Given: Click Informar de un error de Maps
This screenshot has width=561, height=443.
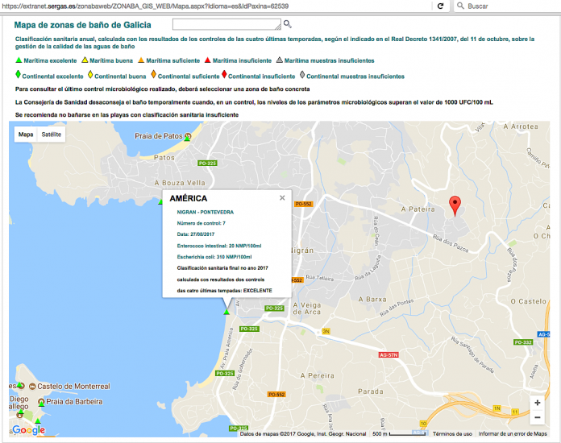Looking at the screenshot, I should pyautogui.click(x=513, y=434).
